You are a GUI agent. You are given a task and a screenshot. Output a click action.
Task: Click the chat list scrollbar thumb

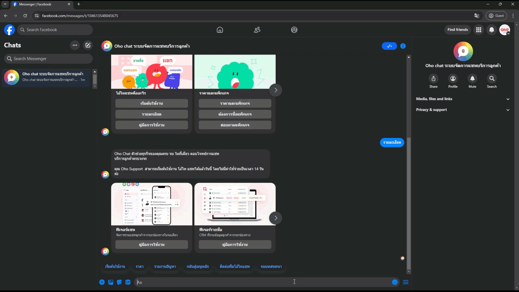coord(95,79)
